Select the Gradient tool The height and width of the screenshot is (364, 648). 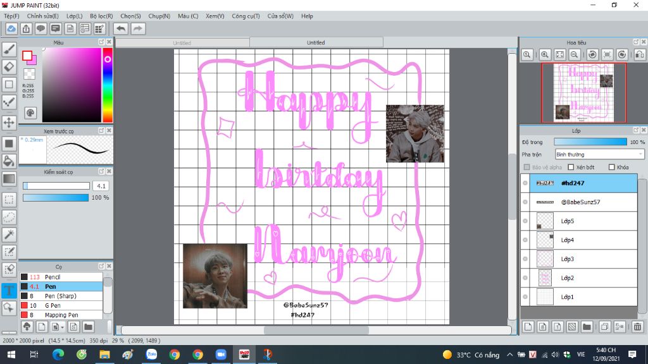point(9,179)
